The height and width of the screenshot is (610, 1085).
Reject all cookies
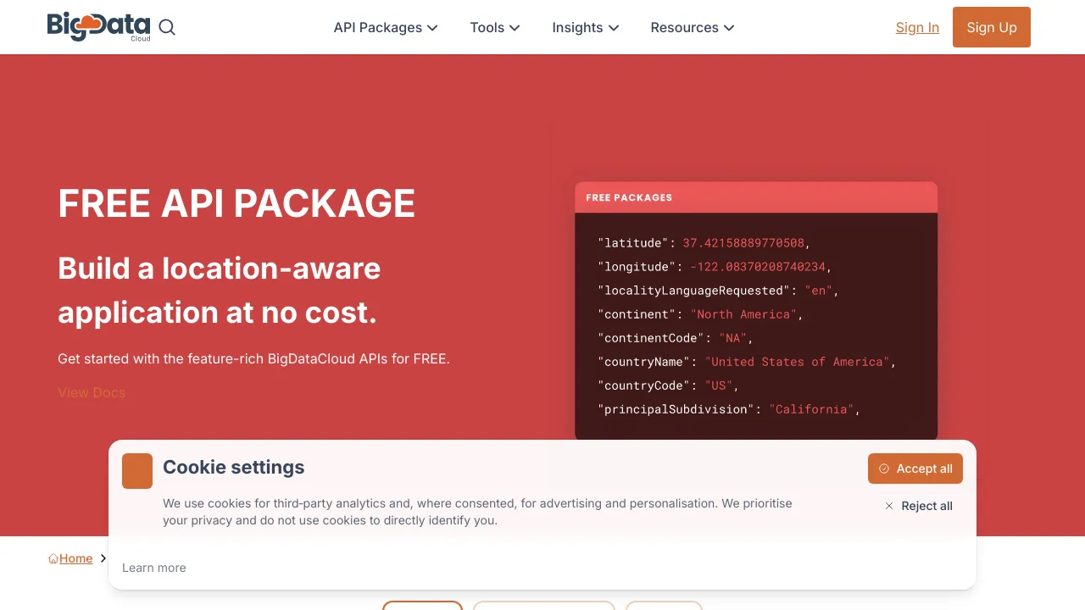pyautogui.click(x=919, y=506)
